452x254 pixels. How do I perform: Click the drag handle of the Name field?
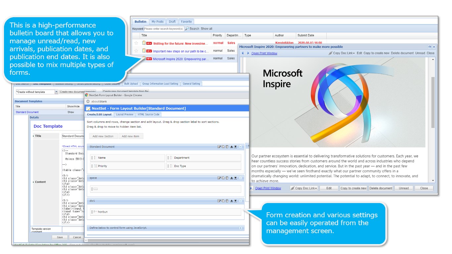pyautogui.click(x=92, y=158)
